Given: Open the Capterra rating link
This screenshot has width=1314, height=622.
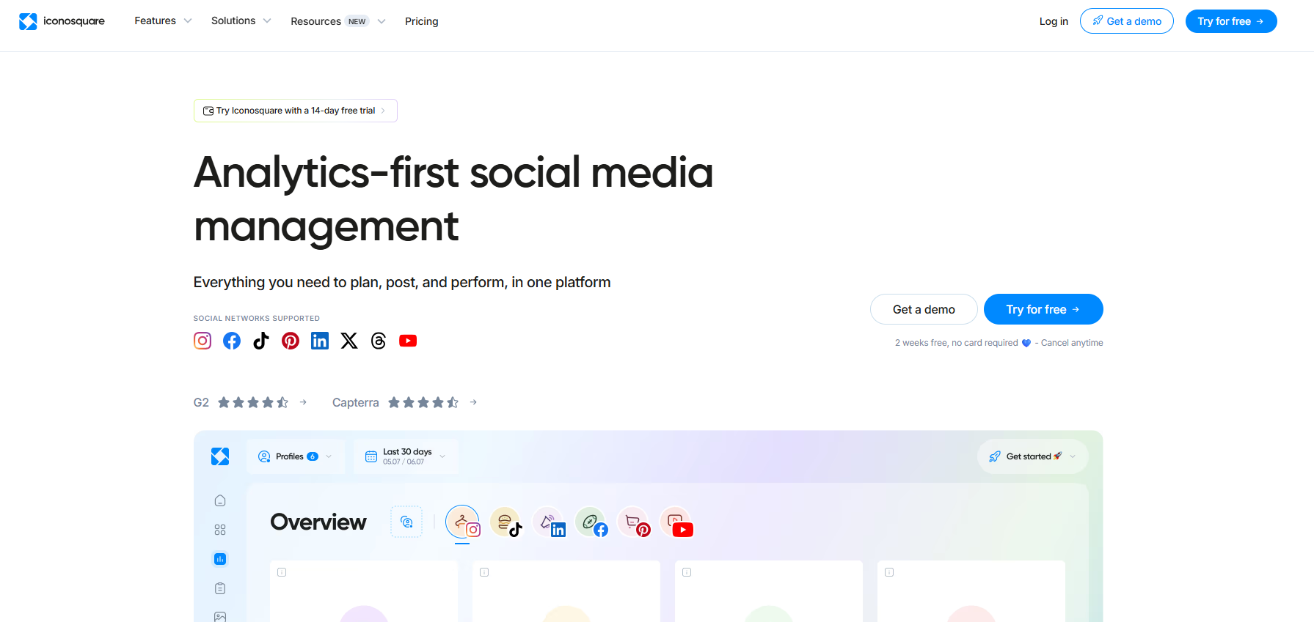Looking at the screenshot, I should [405, 402].
